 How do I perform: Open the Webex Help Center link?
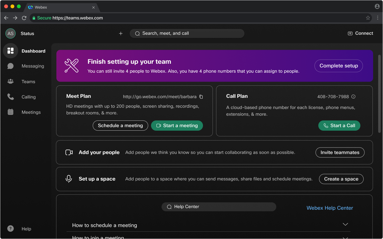[330, 208]
